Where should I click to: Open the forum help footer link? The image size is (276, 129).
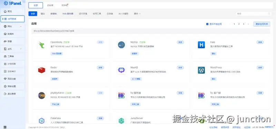tap(213, 127)
